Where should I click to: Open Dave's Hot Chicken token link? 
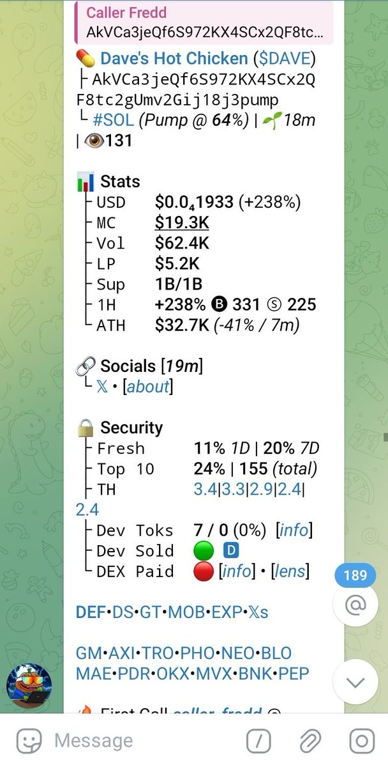[x=174, y=59]
